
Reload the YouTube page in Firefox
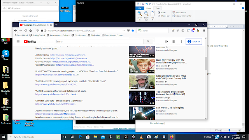pos(26,30)
